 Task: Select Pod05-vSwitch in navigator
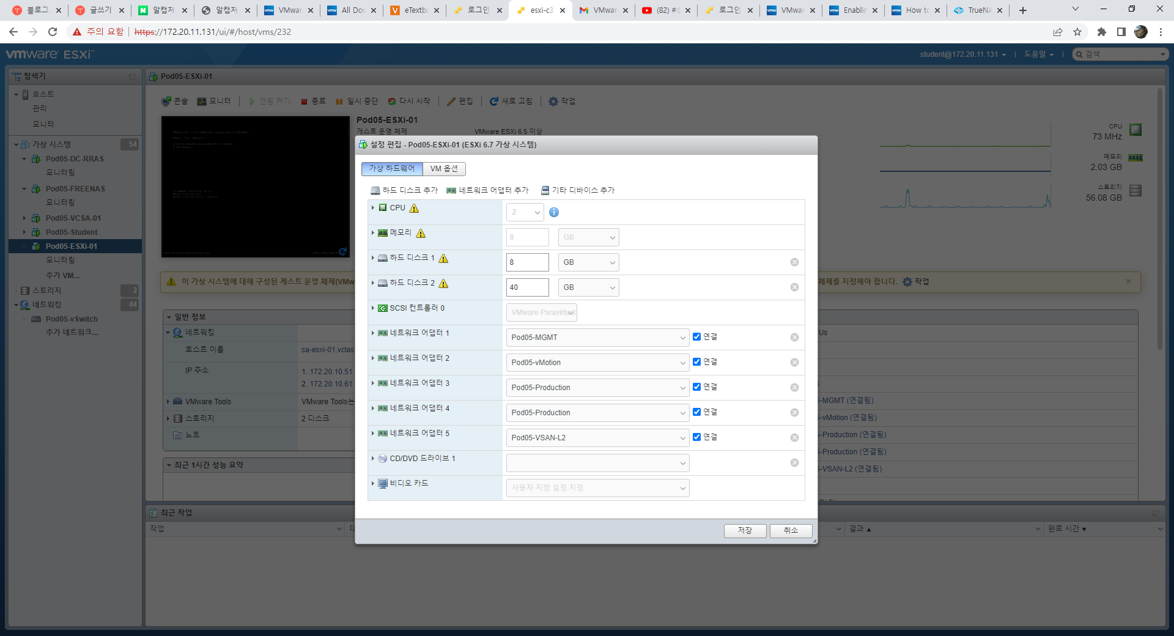coord(72,319)
